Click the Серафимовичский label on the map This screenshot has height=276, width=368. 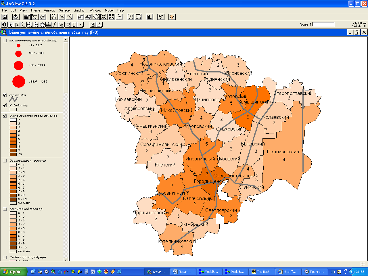(x=161, y=145)
